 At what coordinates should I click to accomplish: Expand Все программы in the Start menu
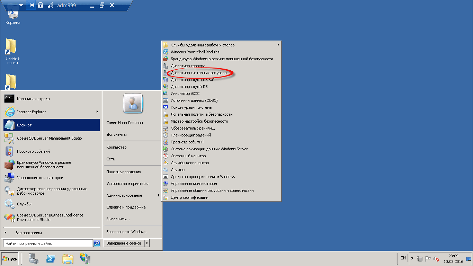click(52, 233)
